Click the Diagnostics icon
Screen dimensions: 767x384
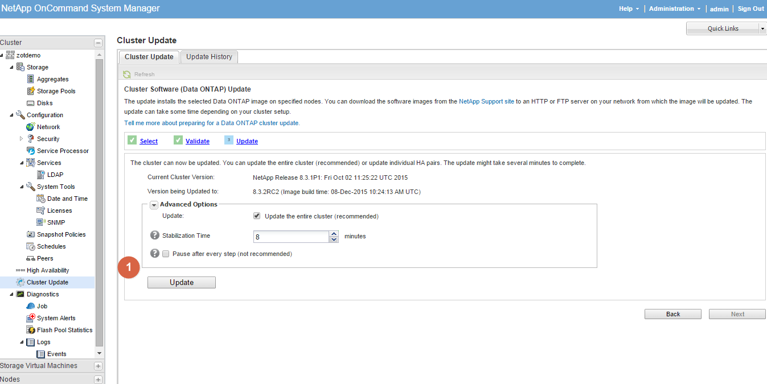20,294
